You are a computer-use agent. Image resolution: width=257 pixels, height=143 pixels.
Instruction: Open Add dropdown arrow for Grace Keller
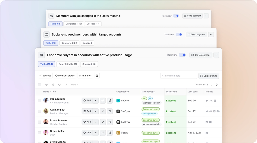tap(96, 133)
